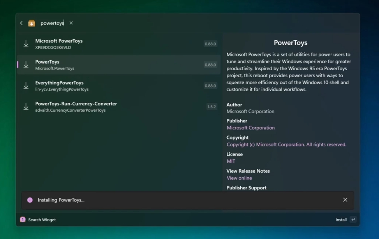
Task: Open View online release notes link
Action: point(239,178)
